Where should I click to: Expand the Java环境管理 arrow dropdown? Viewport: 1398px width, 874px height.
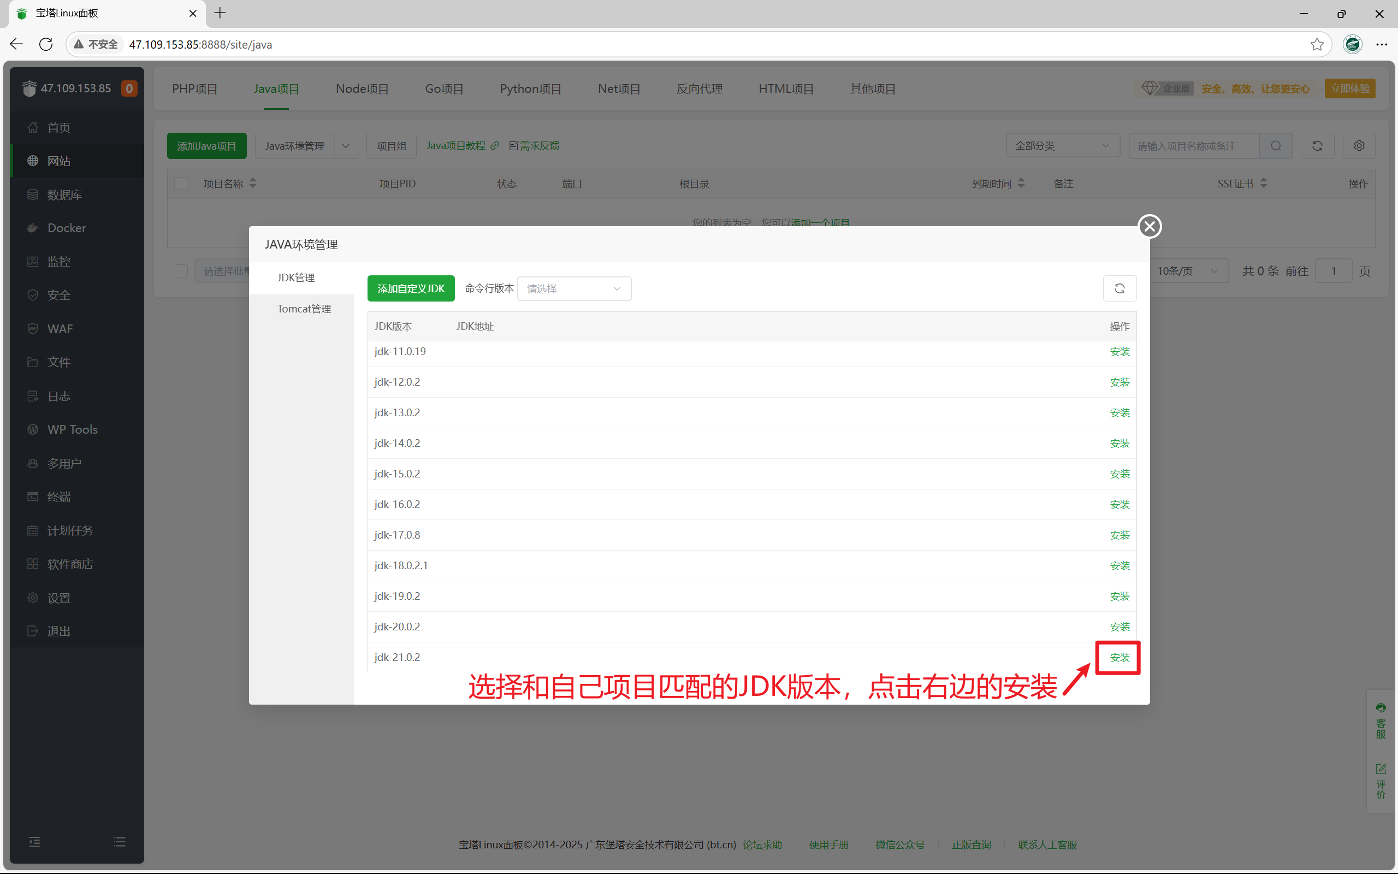tap(346, 146)
